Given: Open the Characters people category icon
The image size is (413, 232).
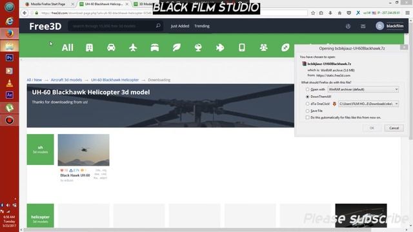Looking at the screenshot, I should (263, 47).
